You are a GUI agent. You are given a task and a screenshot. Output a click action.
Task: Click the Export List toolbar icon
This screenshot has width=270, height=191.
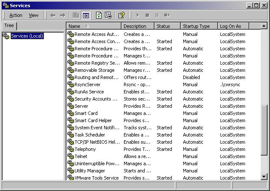(x=108, y=15)
